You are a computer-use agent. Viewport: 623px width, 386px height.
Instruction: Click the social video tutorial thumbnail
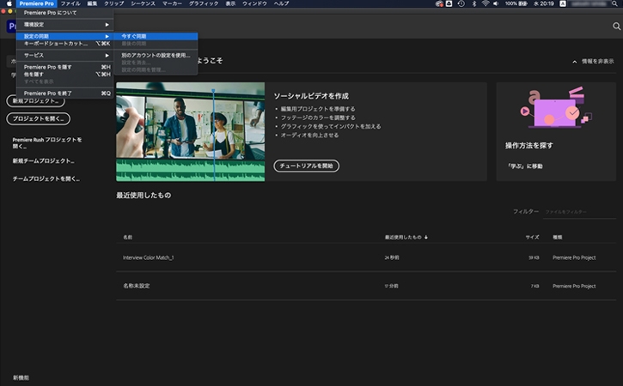[190, 132]
